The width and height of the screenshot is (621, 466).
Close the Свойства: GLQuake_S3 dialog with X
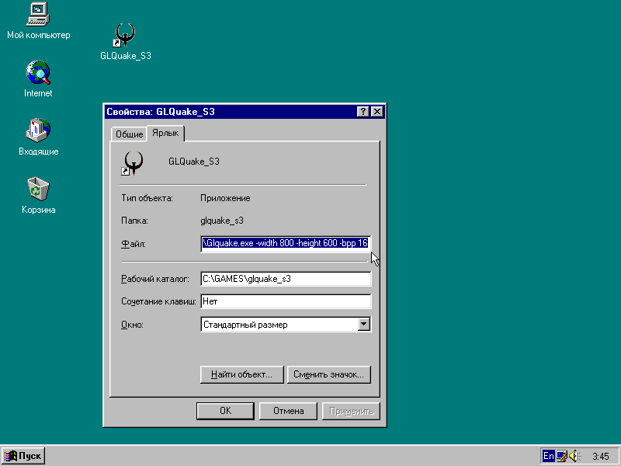pyautogui.click(x=377, y=112)
